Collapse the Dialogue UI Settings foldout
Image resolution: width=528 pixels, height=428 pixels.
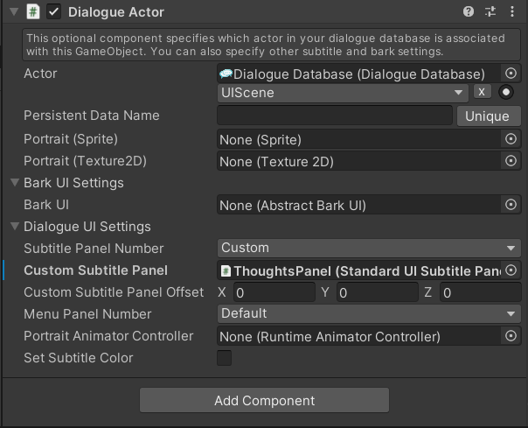15,227
